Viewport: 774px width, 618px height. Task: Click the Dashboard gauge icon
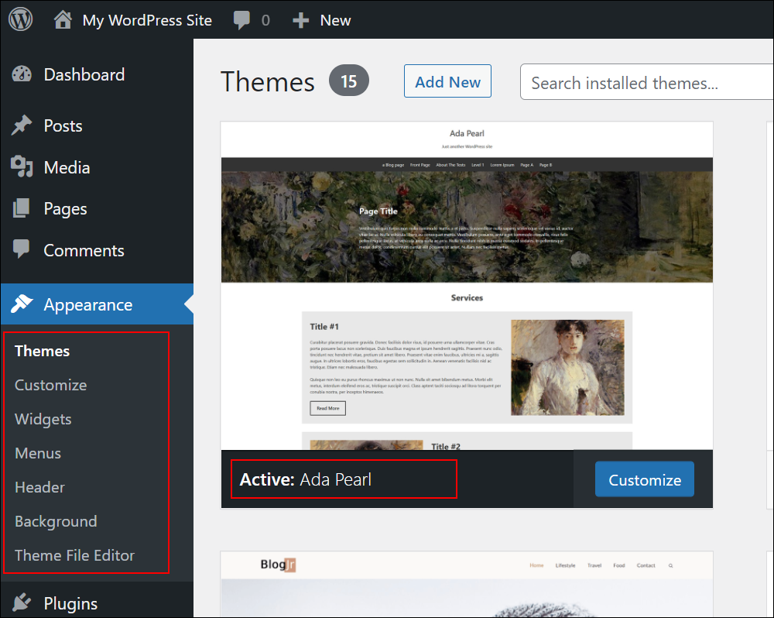coord(22,74)
